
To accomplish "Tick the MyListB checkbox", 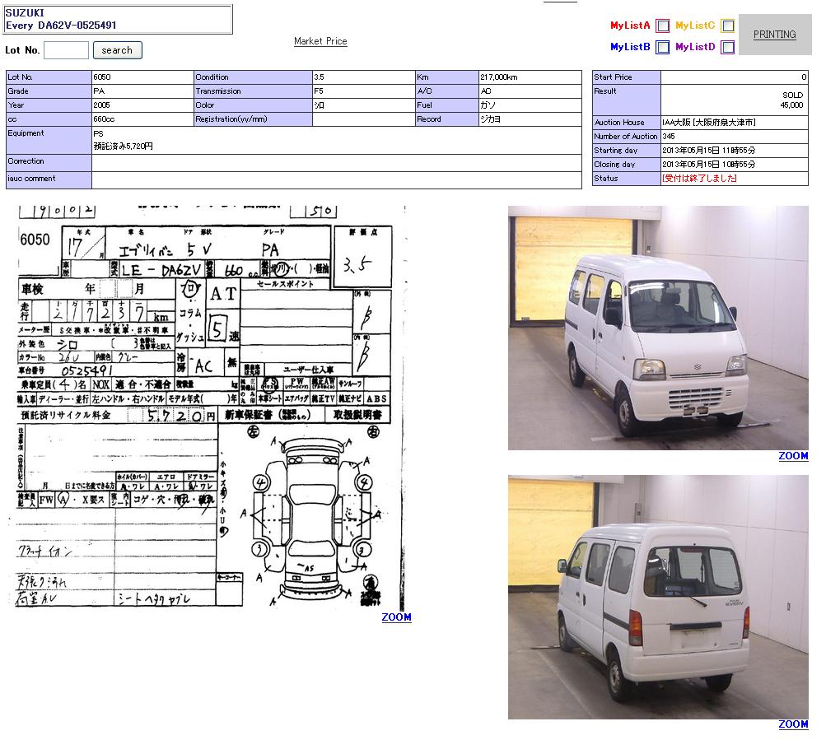I will (x=662, y=47).
